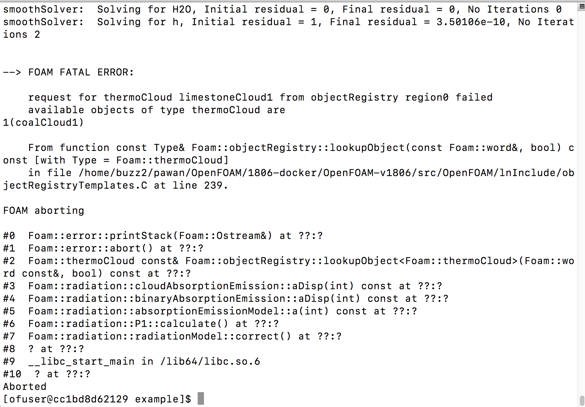The width and height of the screenshot is (585, 407).
Task: Click stack frame #3 cloudAbsorptionEmission line
Action: pyautogui.click(x=222, y=286)
